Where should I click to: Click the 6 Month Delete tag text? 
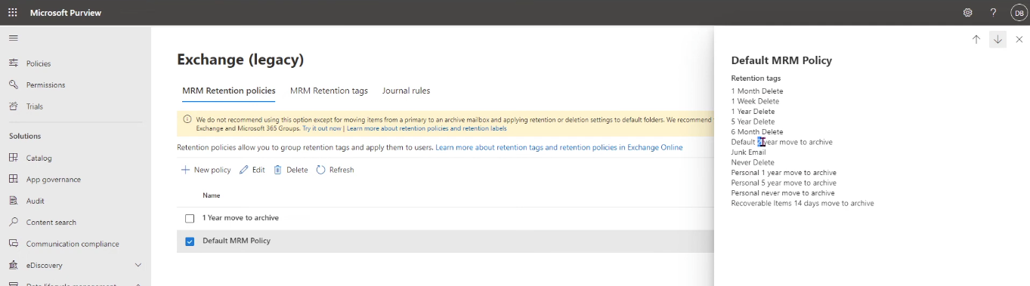[x=757, y=132]
